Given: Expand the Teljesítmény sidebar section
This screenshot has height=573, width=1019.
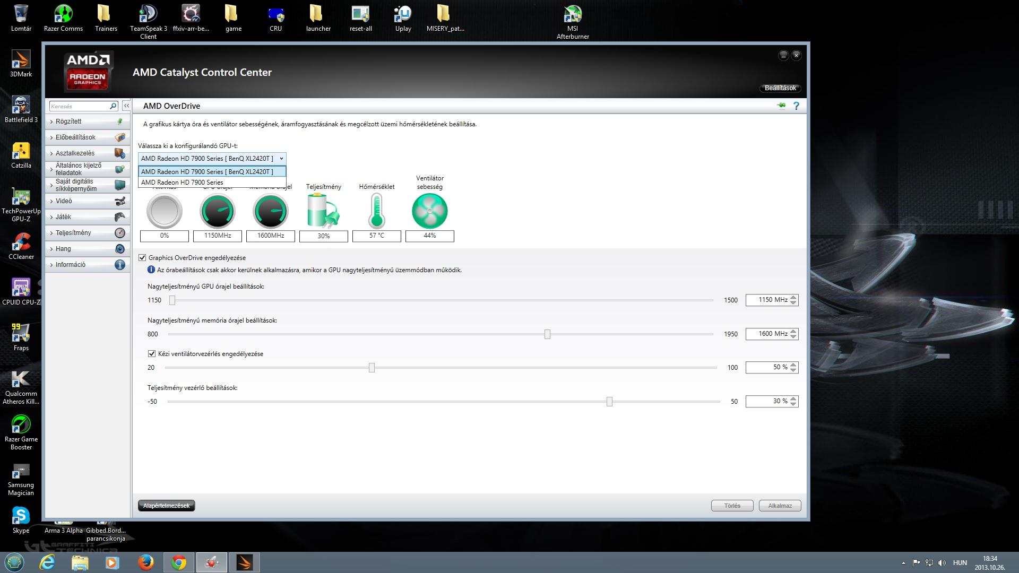Looking at the screenshot, I should pyautogui.click(x=88, y=233).
